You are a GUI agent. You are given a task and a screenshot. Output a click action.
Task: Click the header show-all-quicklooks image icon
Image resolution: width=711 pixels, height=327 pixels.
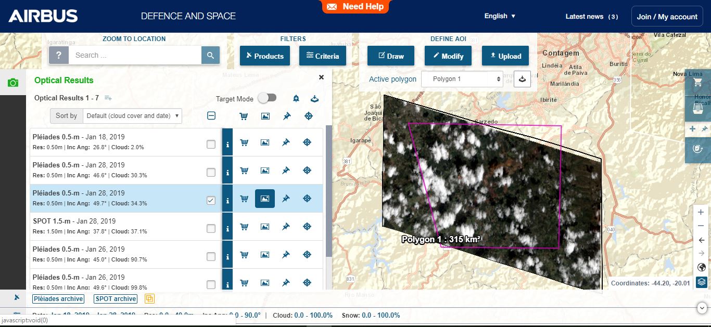click(x=265, y=116)
